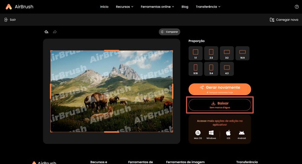Click the undo arrow icon

[47, 32]
